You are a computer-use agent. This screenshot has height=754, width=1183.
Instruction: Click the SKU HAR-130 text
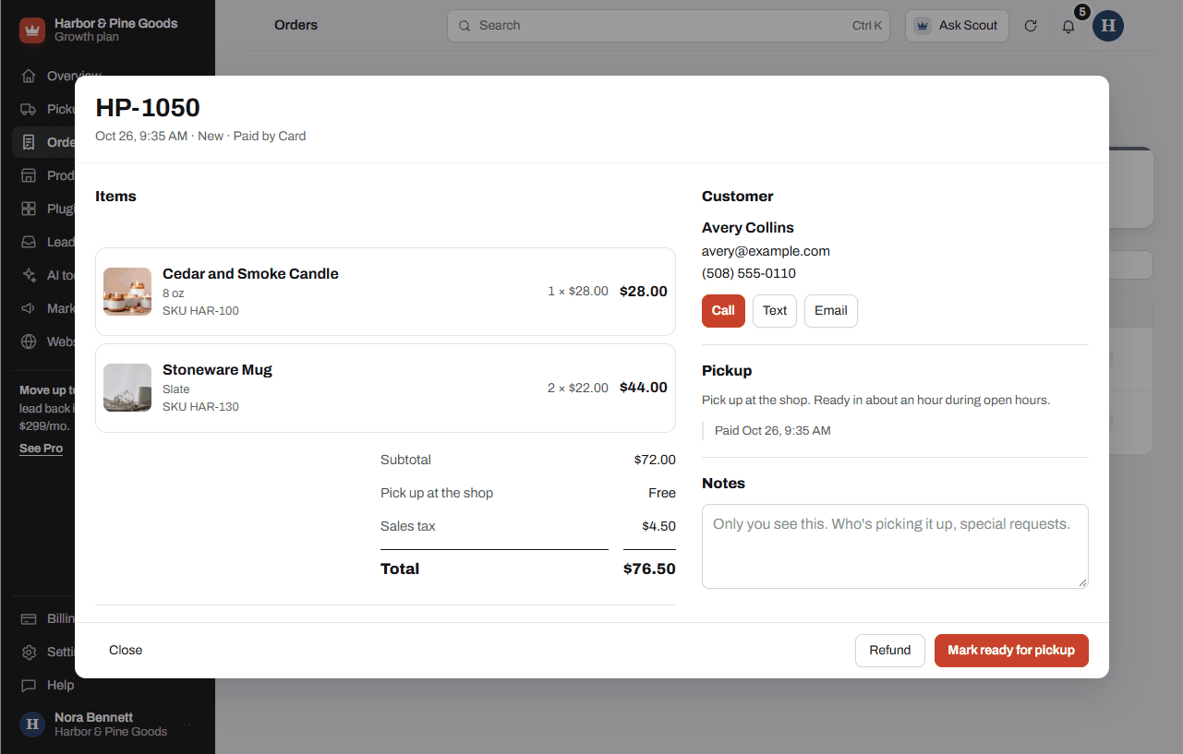pos(200,407)
